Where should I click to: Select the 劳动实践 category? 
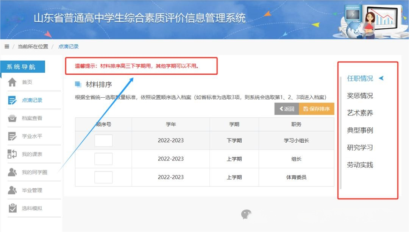(x=360, y=165)
